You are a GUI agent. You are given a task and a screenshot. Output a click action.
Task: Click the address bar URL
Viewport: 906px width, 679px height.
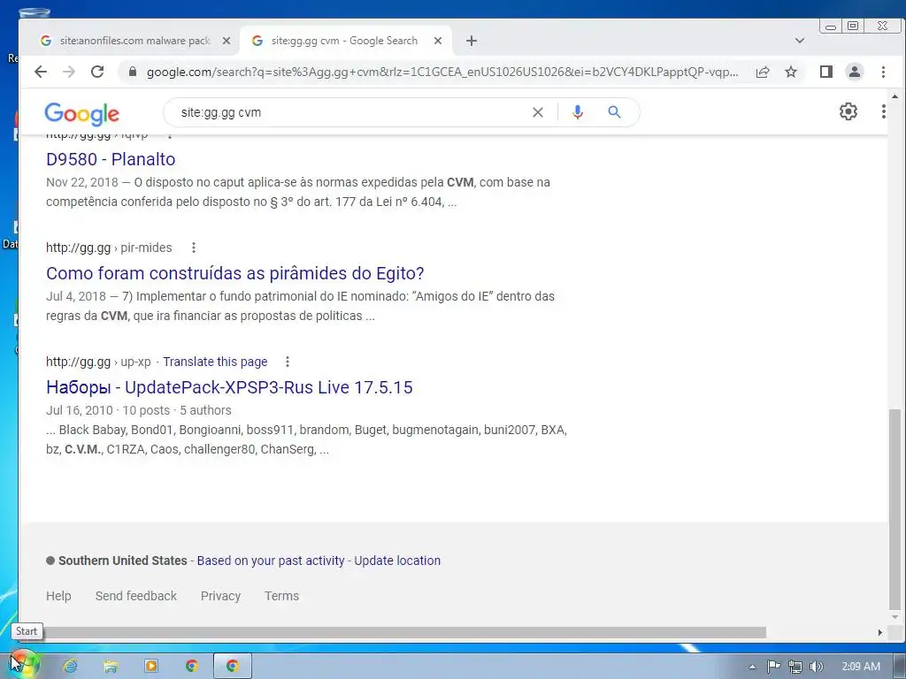tap(442, 72)
